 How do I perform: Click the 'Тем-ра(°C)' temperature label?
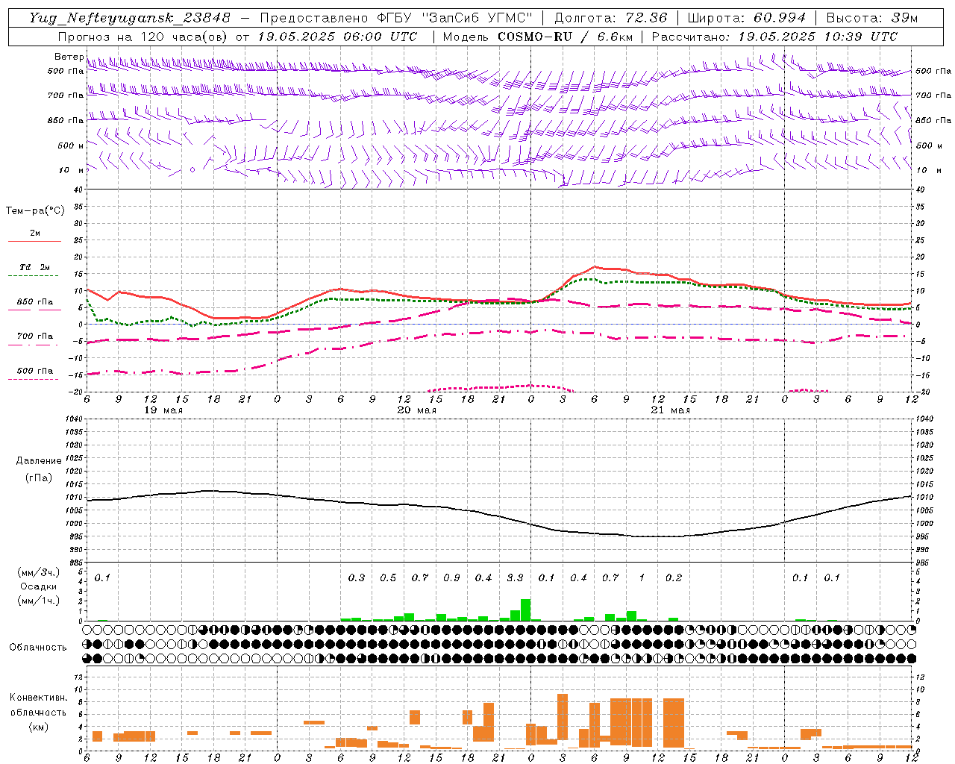(35, 211)
